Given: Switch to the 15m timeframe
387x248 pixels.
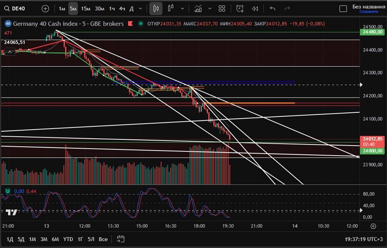Looking at the screenshot, I should [x=86, y=8].
